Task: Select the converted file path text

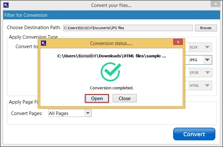Action: [111, 56]
